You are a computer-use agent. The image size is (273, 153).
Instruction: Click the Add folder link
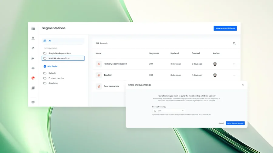pyautogui.click(x=50, y=66)
